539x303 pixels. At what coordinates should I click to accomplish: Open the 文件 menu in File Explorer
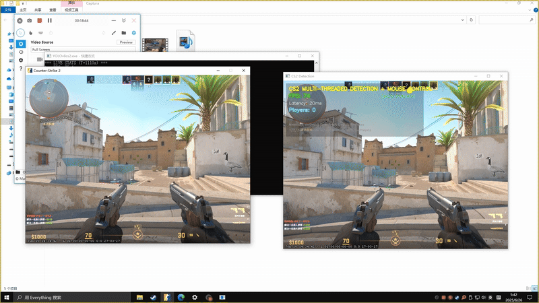point(8,10)
